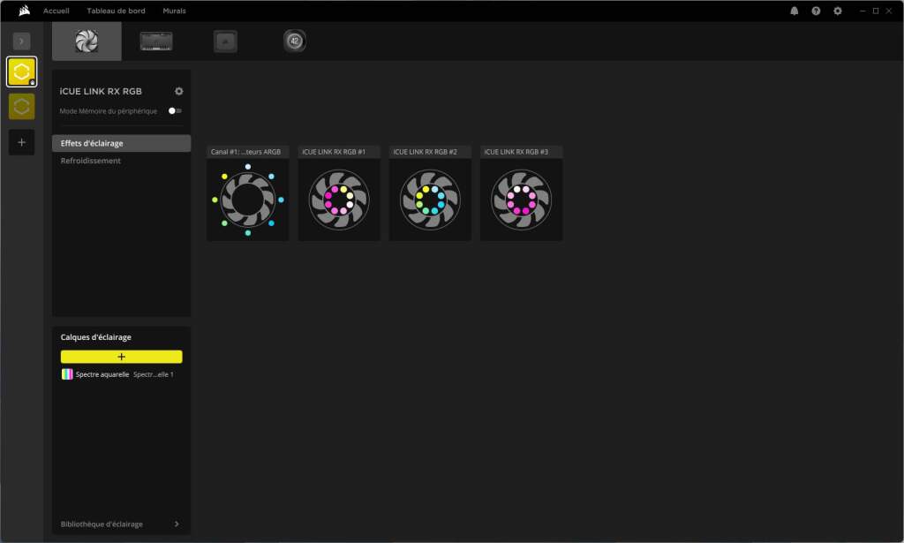Select the second yellow profile icon
The height and width of the screenshot is (543, 904).
click(x=21, y=107)
